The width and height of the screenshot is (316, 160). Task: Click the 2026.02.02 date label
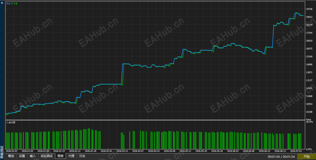click(x=106, y=151)
